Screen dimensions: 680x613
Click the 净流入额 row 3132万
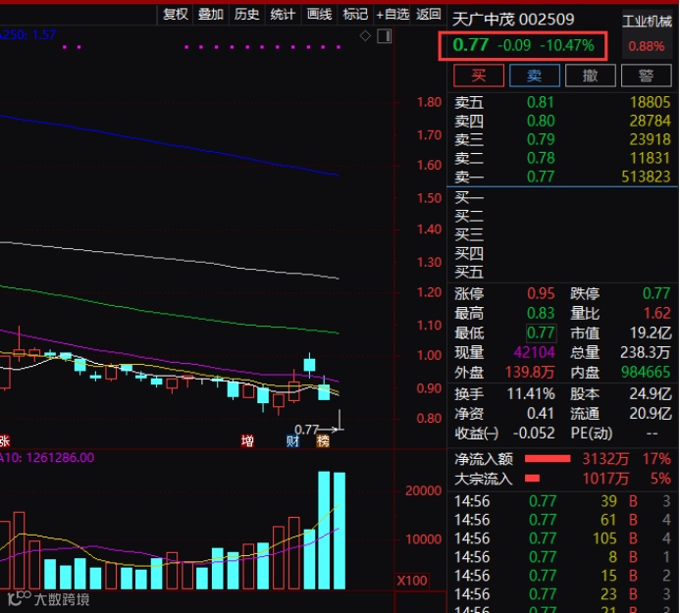[x=562, y=459]
